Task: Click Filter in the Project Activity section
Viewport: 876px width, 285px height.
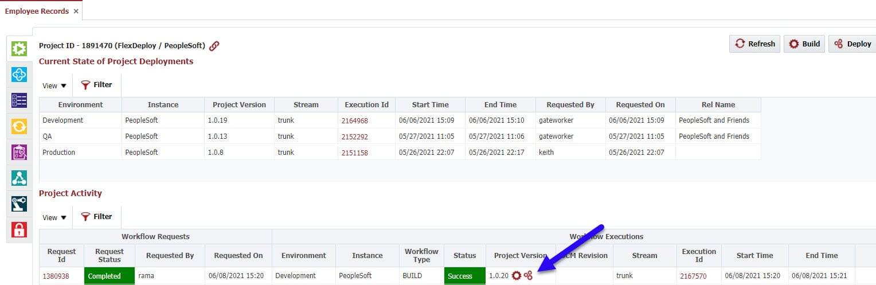Action: (96, 217)
